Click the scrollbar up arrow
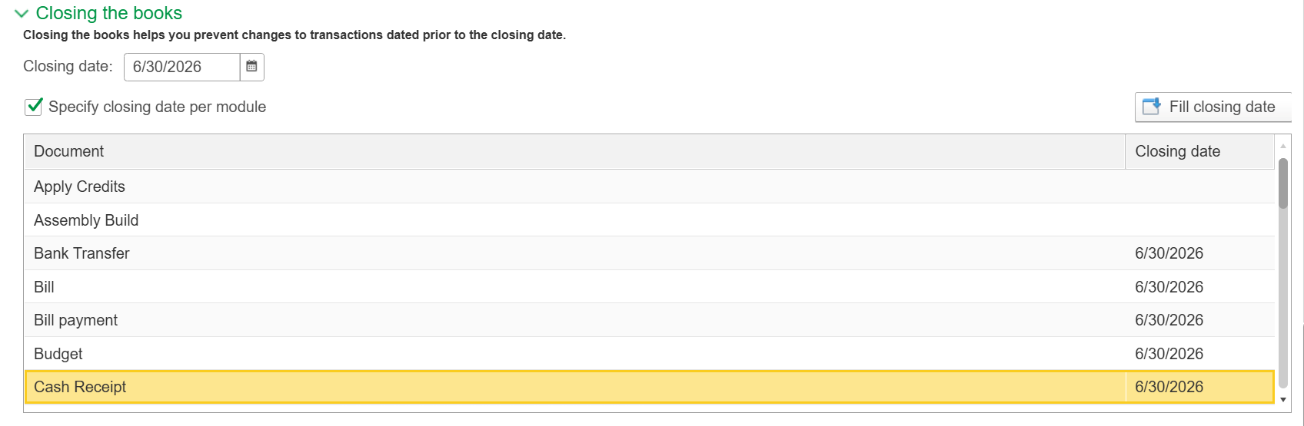The width and height of the screenshot is (1304, 426). pos(1282,146)
